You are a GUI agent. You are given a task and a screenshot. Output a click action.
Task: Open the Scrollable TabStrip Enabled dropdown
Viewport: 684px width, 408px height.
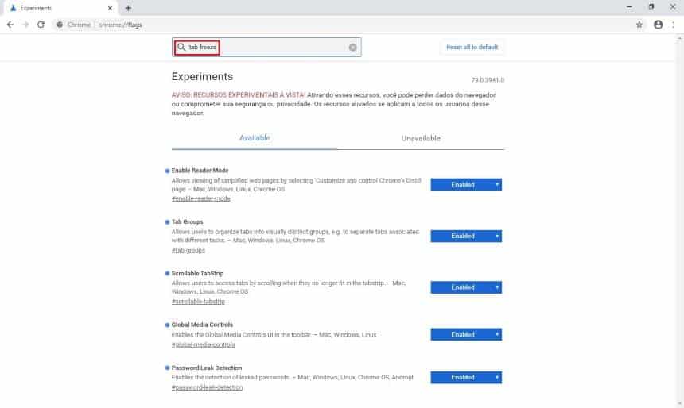tap(466, 287)
